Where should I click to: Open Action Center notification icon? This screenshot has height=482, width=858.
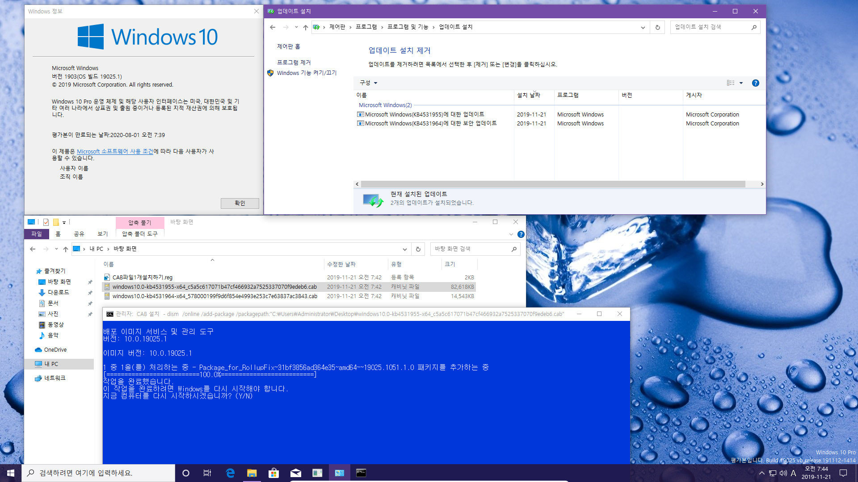[x=843, y=473]
